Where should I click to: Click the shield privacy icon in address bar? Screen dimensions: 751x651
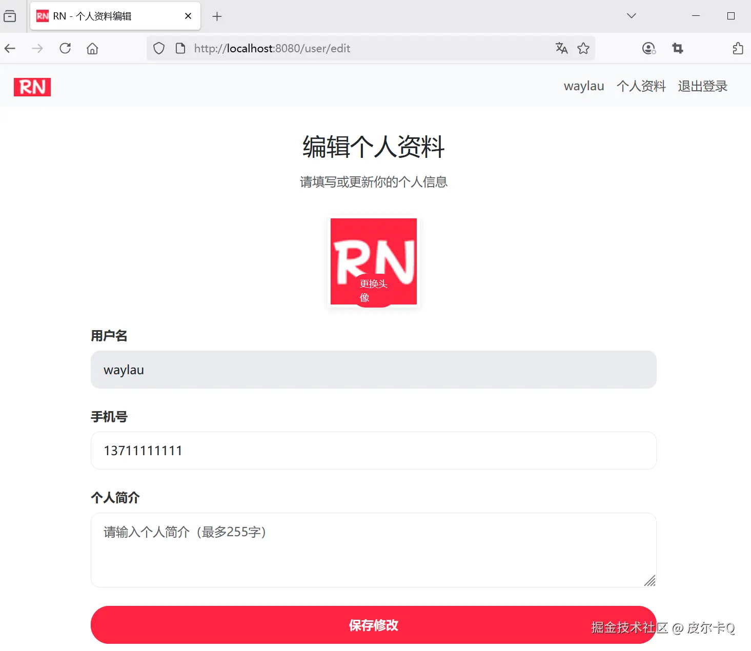pyautogui.click(x=159, y=48)
